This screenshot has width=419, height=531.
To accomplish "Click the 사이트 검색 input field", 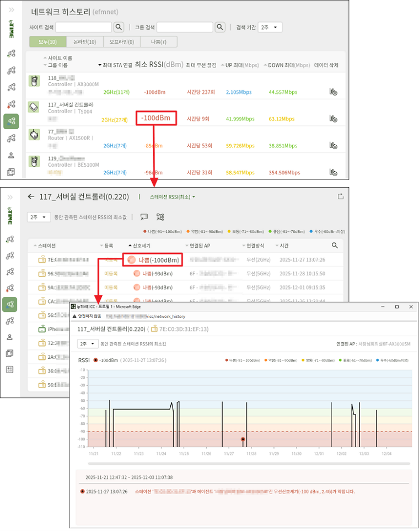I will (x=84, y=27).
